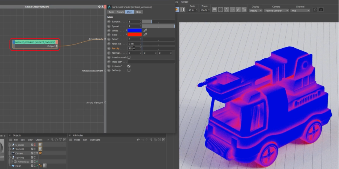Screen dimensions: 339x169
Task: Expand the Black color arrow
Action: click(x=126, y=35)
